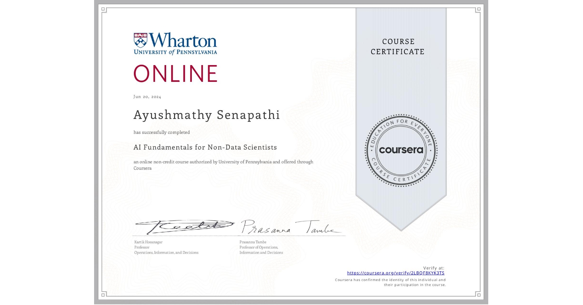Click the course title AI Fundamentals for Non-Data Scientists
This screenshot has width=583, height=305.
click(205, 147)
